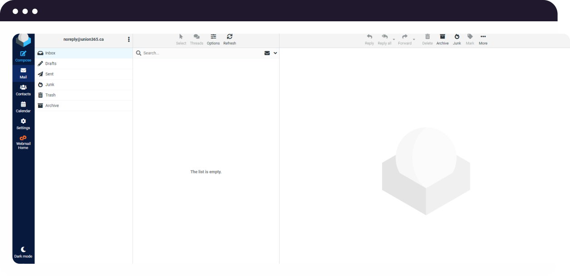
Task: Open the Junk folder in folder list
Action: 84,84
